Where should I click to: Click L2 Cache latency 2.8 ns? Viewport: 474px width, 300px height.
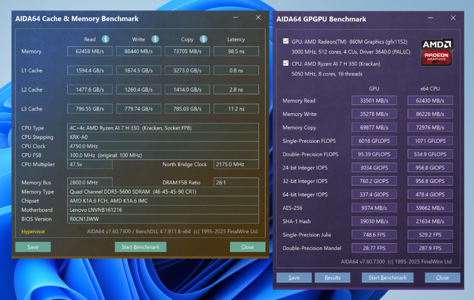click(x=236, y=90)
